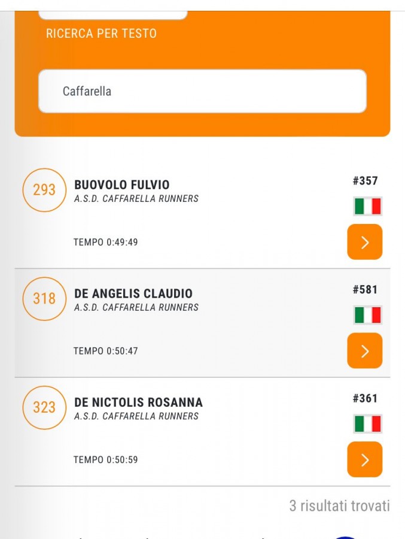
Task: Select rank circle 293
Action: pyautogui.click(x=44, y=190)
